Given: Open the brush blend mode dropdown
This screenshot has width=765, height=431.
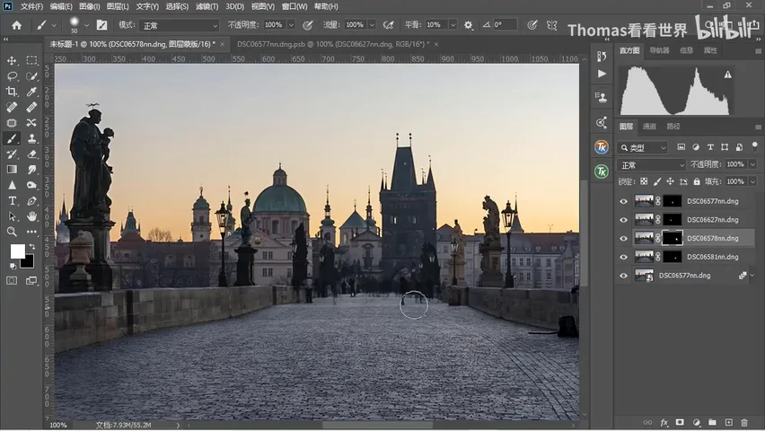Looking at the screenshot, I should pyautogui.click(x=179, y=25).
